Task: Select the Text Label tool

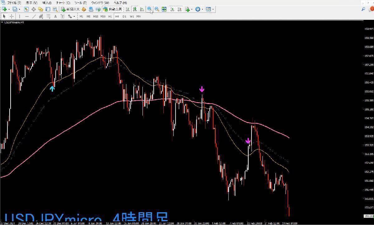Action: 62,16
